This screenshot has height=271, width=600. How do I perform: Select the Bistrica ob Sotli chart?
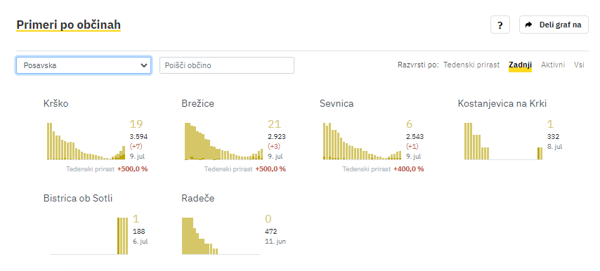pos(89,236)
